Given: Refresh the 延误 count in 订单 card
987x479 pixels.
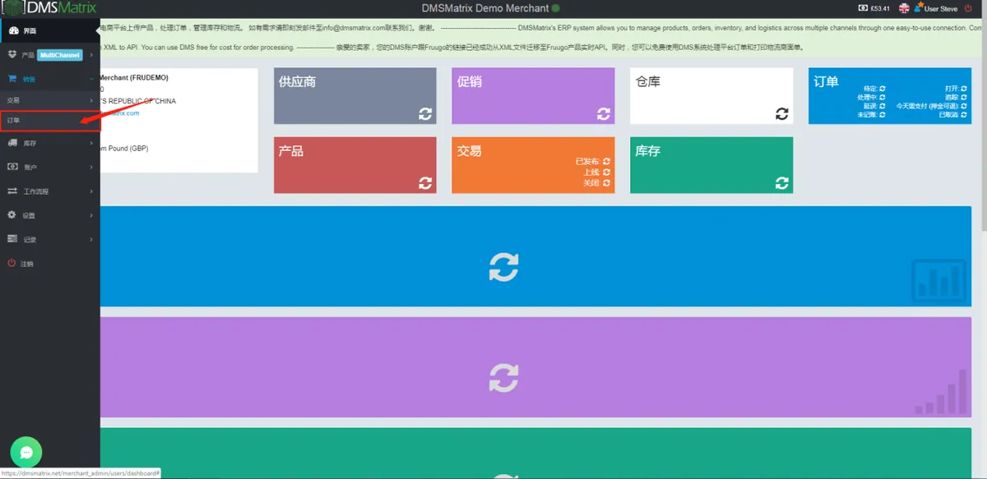Looking at the screenshot, I should (883, 106).
